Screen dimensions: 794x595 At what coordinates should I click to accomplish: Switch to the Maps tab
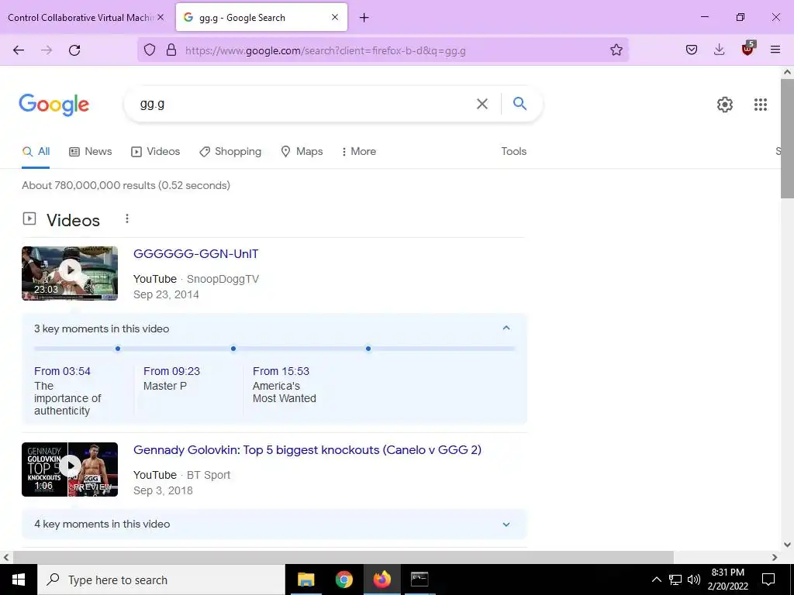coord(302,151)
